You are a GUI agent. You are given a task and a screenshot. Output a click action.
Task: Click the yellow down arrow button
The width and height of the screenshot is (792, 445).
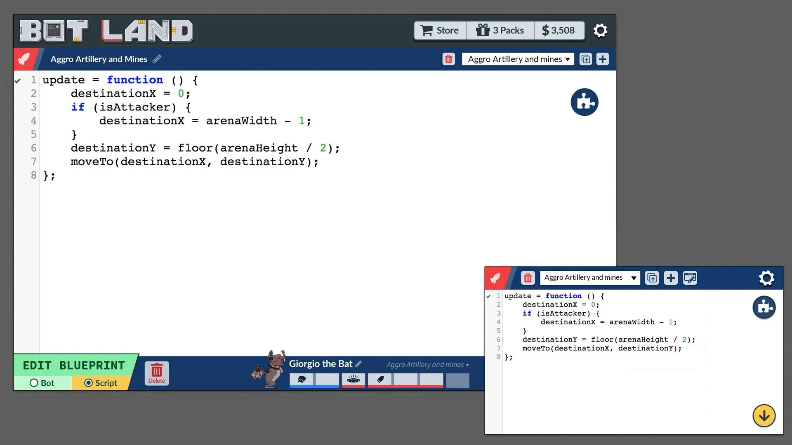click(764, 416)
